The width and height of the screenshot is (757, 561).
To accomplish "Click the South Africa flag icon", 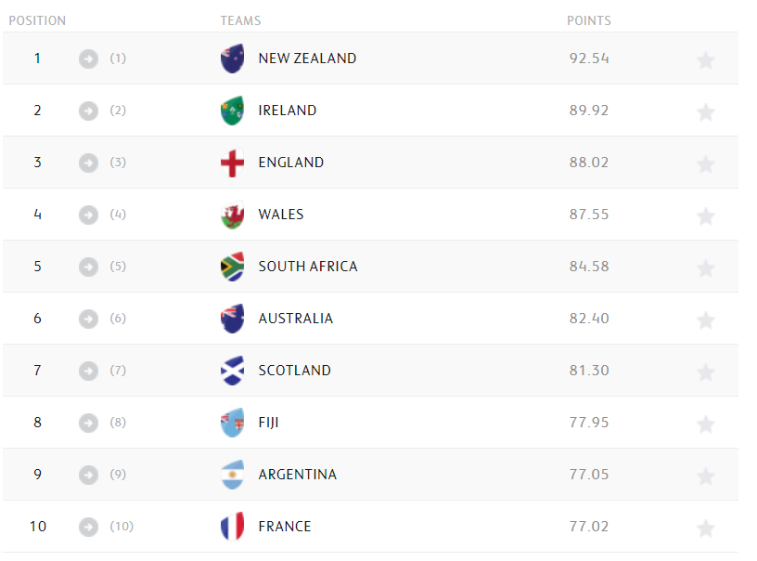I will point(232,267).
